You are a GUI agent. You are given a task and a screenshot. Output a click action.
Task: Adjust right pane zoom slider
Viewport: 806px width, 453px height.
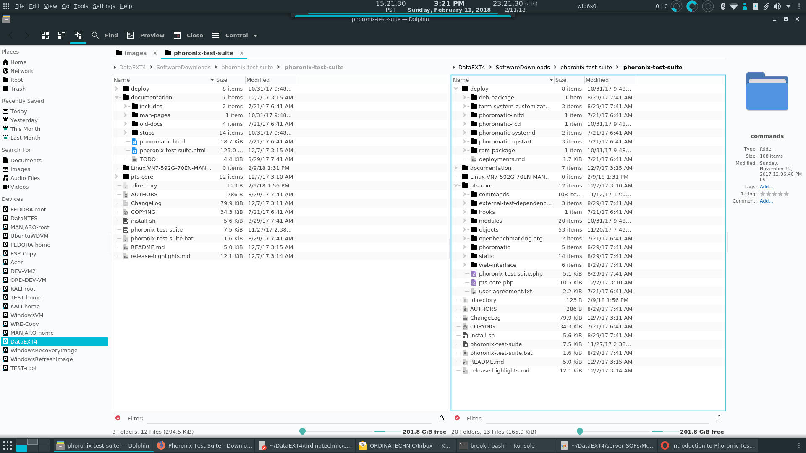pos(580,431)
